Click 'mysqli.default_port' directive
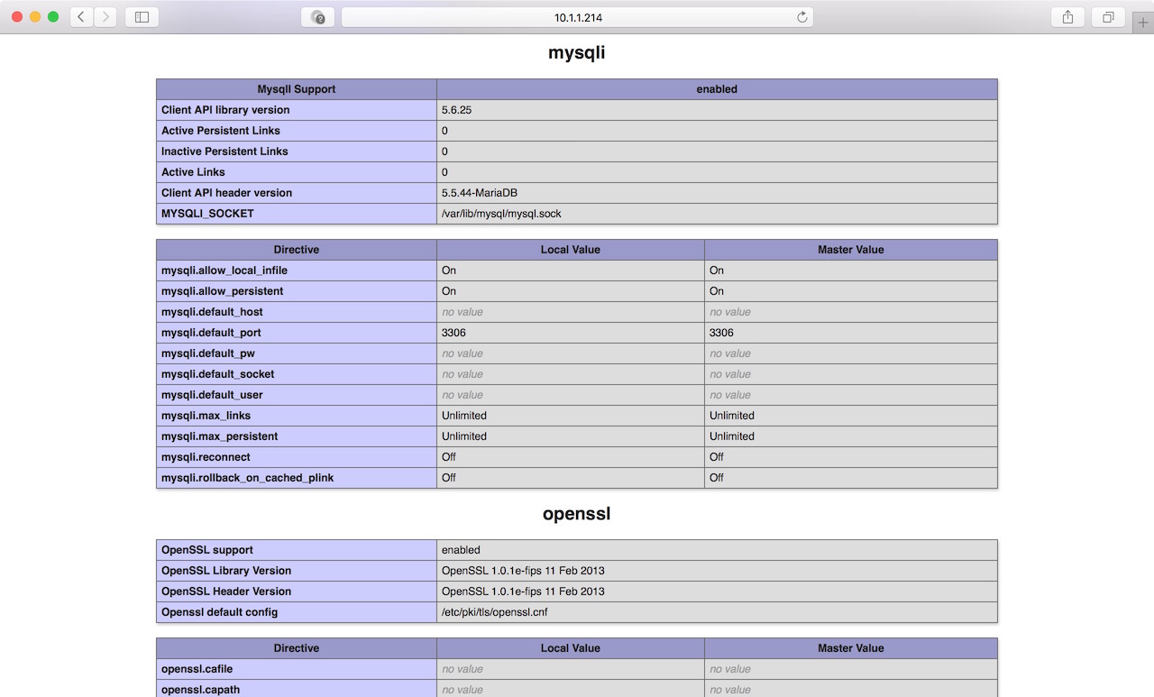The height and width of the screenshot is (697, 1154). (x=211, y=333)
